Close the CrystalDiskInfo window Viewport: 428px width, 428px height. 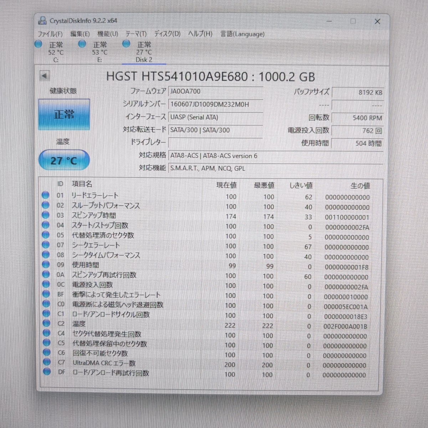tap(377, 21)
